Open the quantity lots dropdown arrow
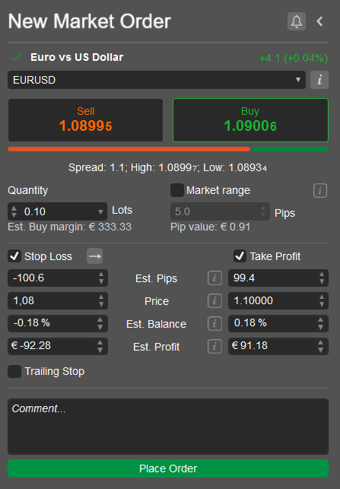Image resolution: width=340 pixels, height=489 pixels. [100, 211]
